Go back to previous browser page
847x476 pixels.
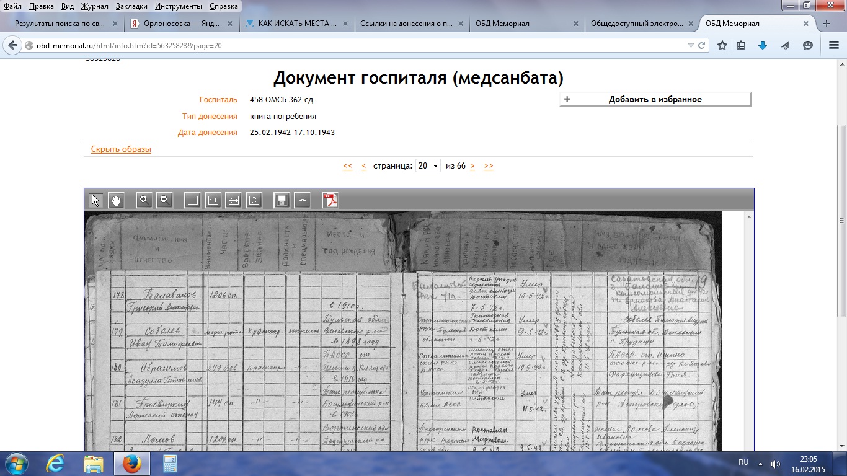point(12,45)
